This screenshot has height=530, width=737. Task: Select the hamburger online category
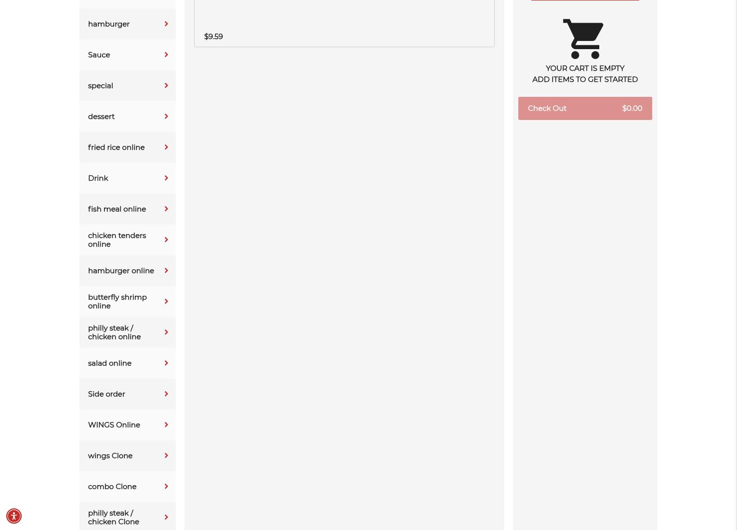click(x=128, y=271)
